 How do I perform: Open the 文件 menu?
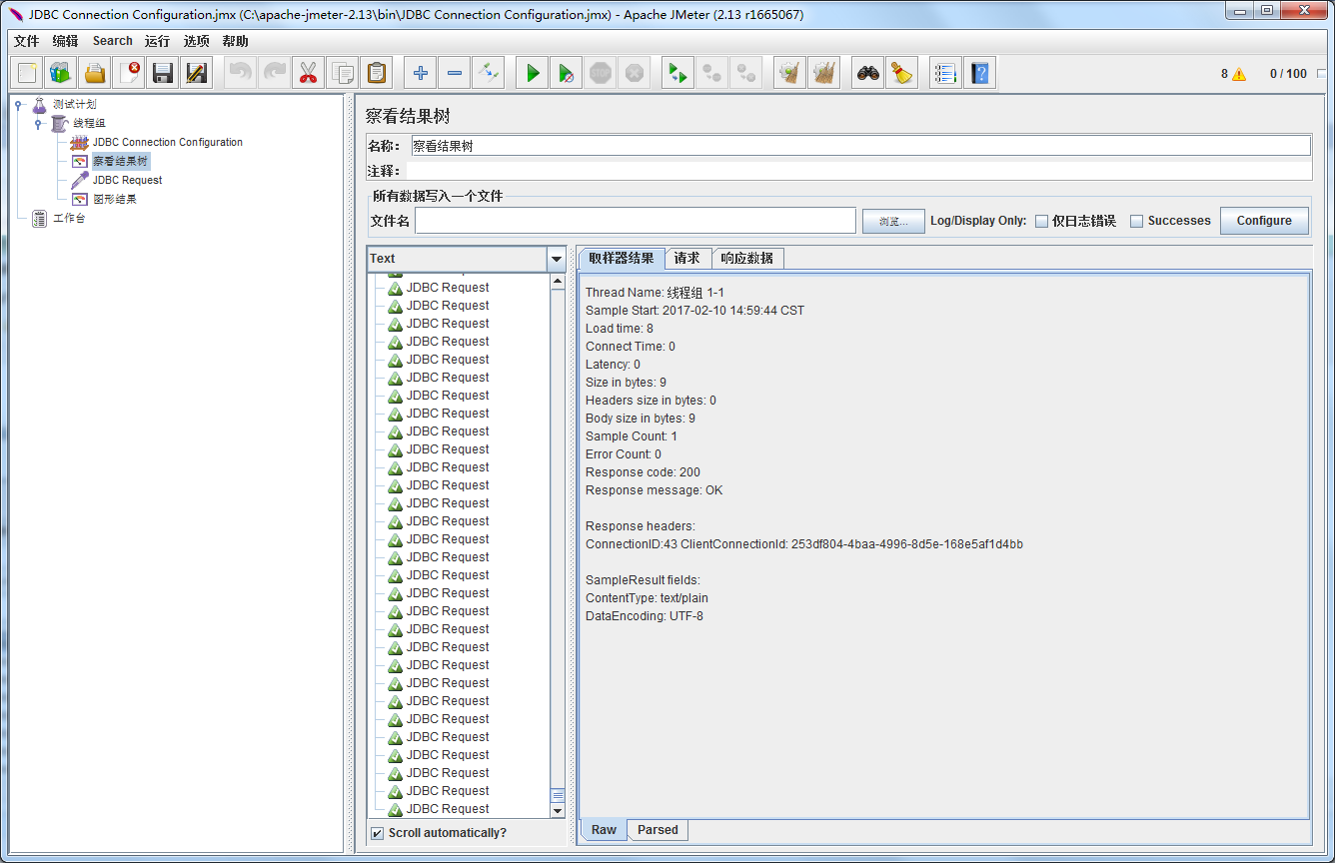point(26,41)
